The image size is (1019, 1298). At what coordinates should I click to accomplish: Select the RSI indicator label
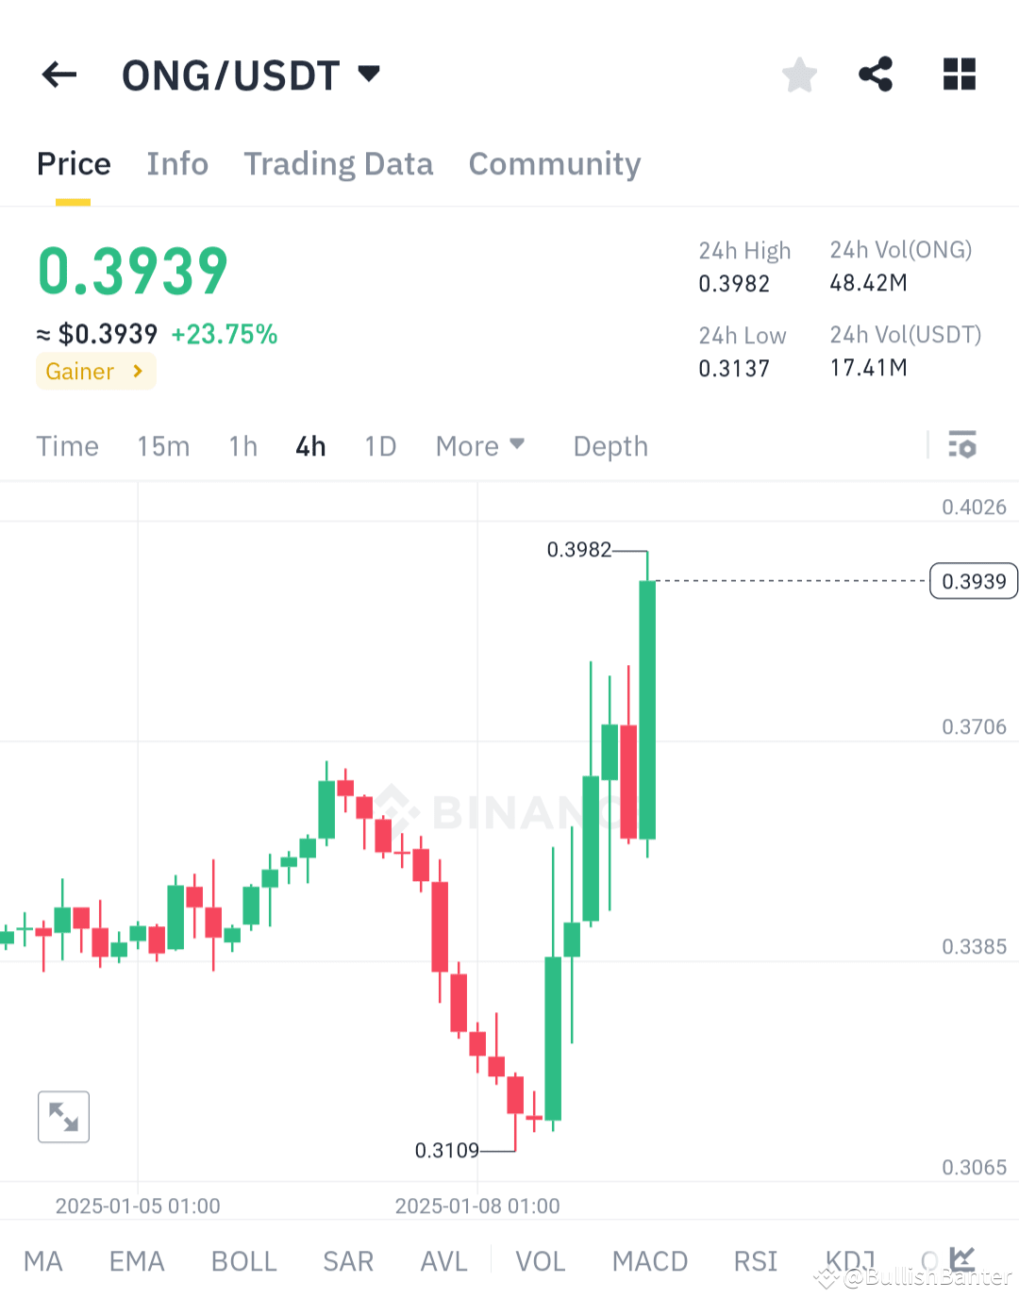point(754,1260)
